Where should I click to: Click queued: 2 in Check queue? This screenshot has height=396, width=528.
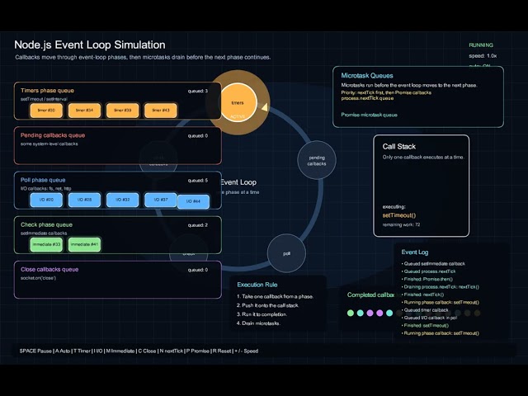tap(198, 225)
